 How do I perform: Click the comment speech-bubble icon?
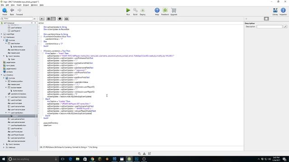coord(60,19)
